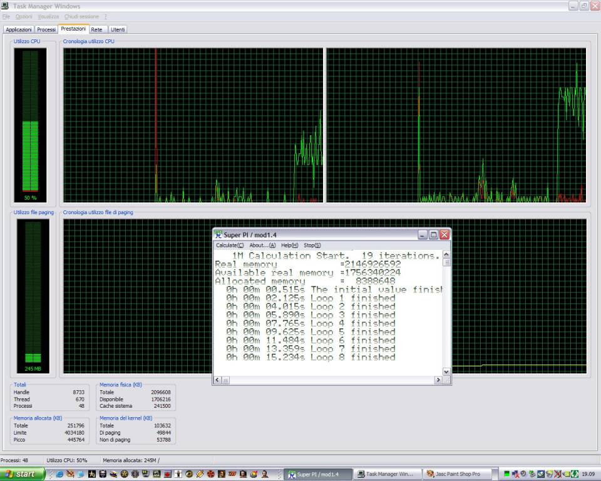The width and height of the screenshot is (601, 481).
Task: Click 'Allocated memory' line in Super PI
Action: [x=305, y=281]
